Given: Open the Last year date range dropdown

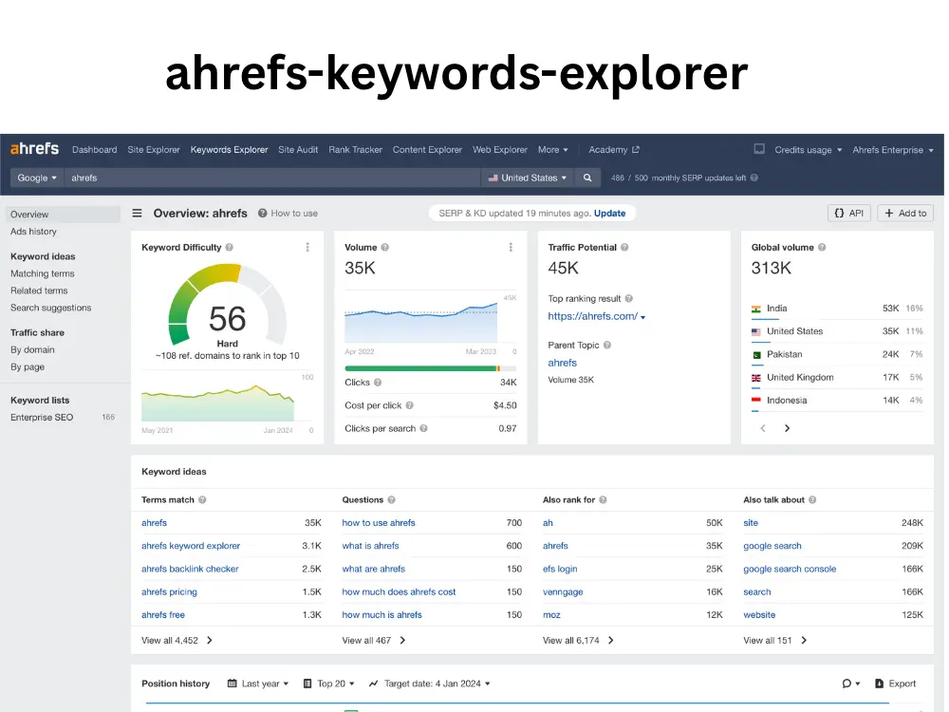Looking at the screenshot, I should click(x=258, y=684).
